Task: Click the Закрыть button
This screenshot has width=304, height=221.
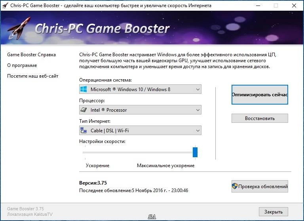Action: pyautogui.click(x=274, y=211)
